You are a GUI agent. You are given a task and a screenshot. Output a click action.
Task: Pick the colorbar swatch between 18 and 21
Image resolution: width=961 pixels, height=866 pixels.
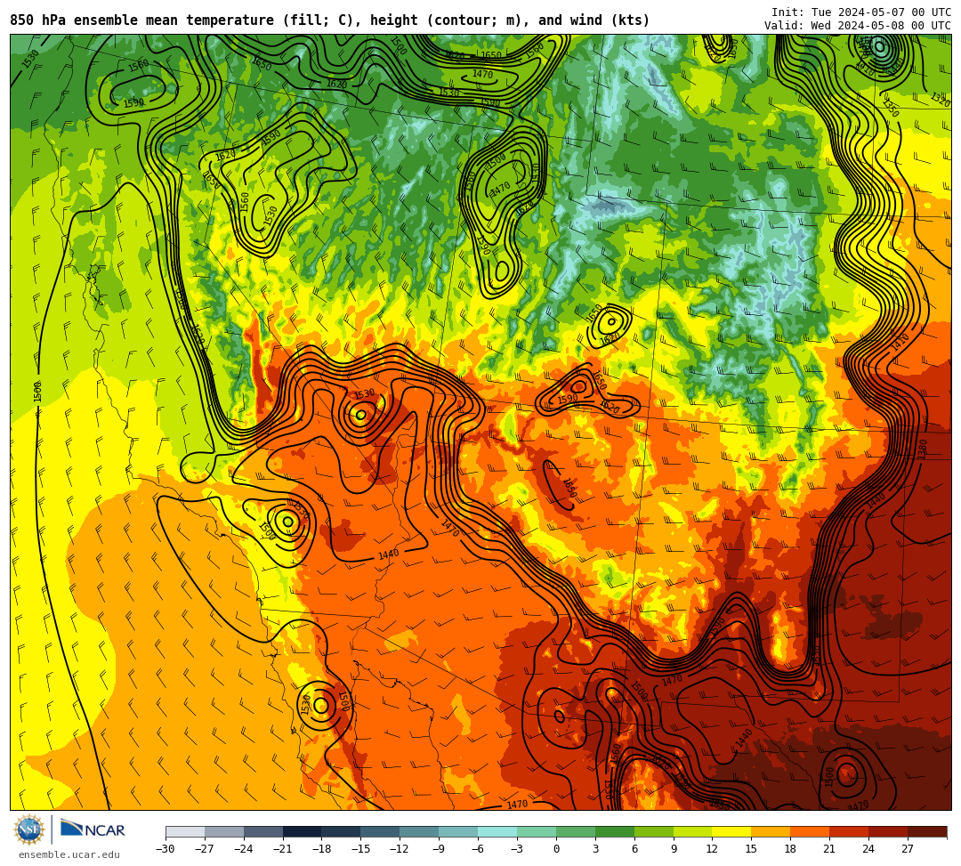click(811, 831)
